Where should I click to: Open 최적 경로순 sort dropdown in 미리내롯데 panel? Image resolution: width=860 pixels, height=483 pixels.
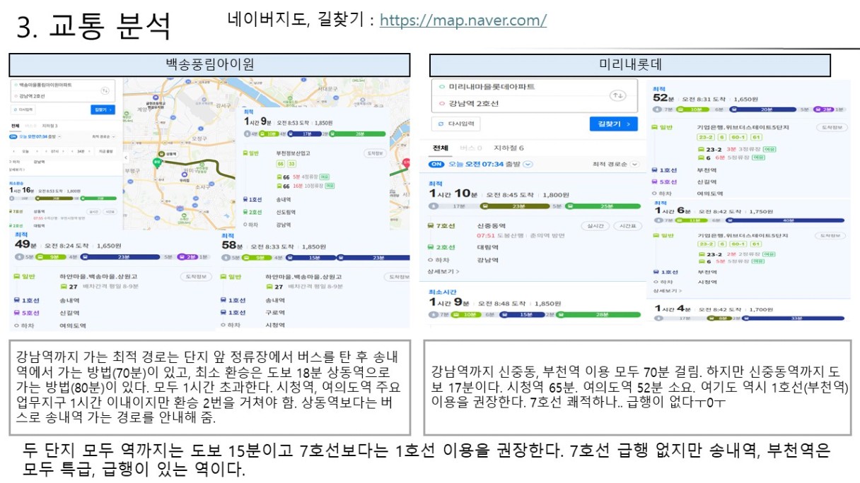[x=615, y=164]
